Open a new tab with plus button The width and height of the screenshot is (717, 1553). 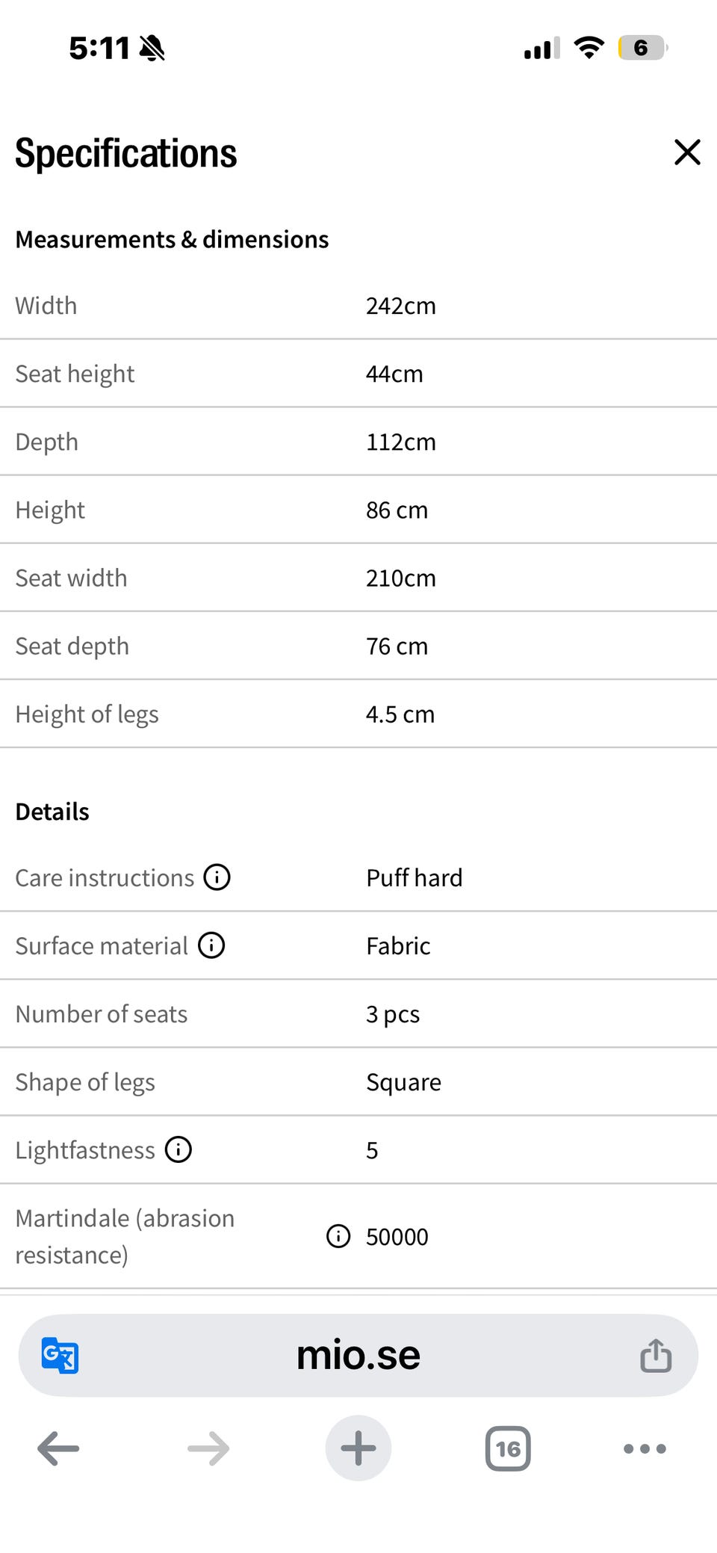pos(358,1448)
